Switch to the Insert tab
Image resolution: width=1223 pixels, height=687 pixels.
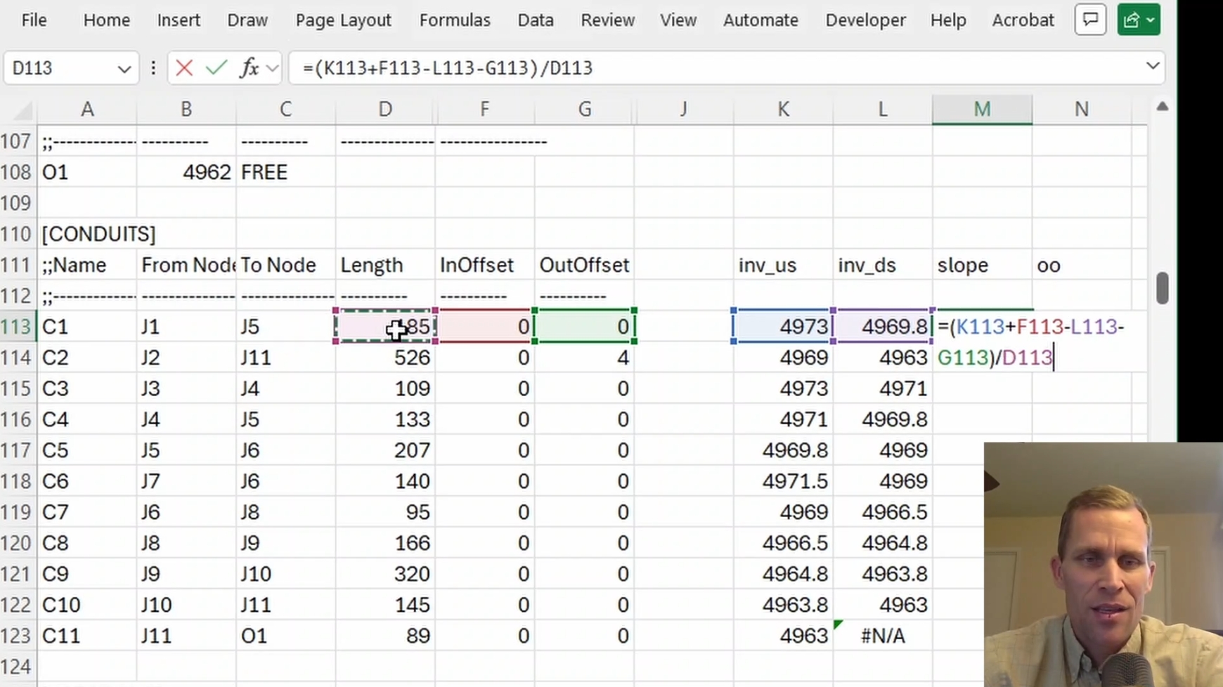pyautogui.click(x=179, y=20)
